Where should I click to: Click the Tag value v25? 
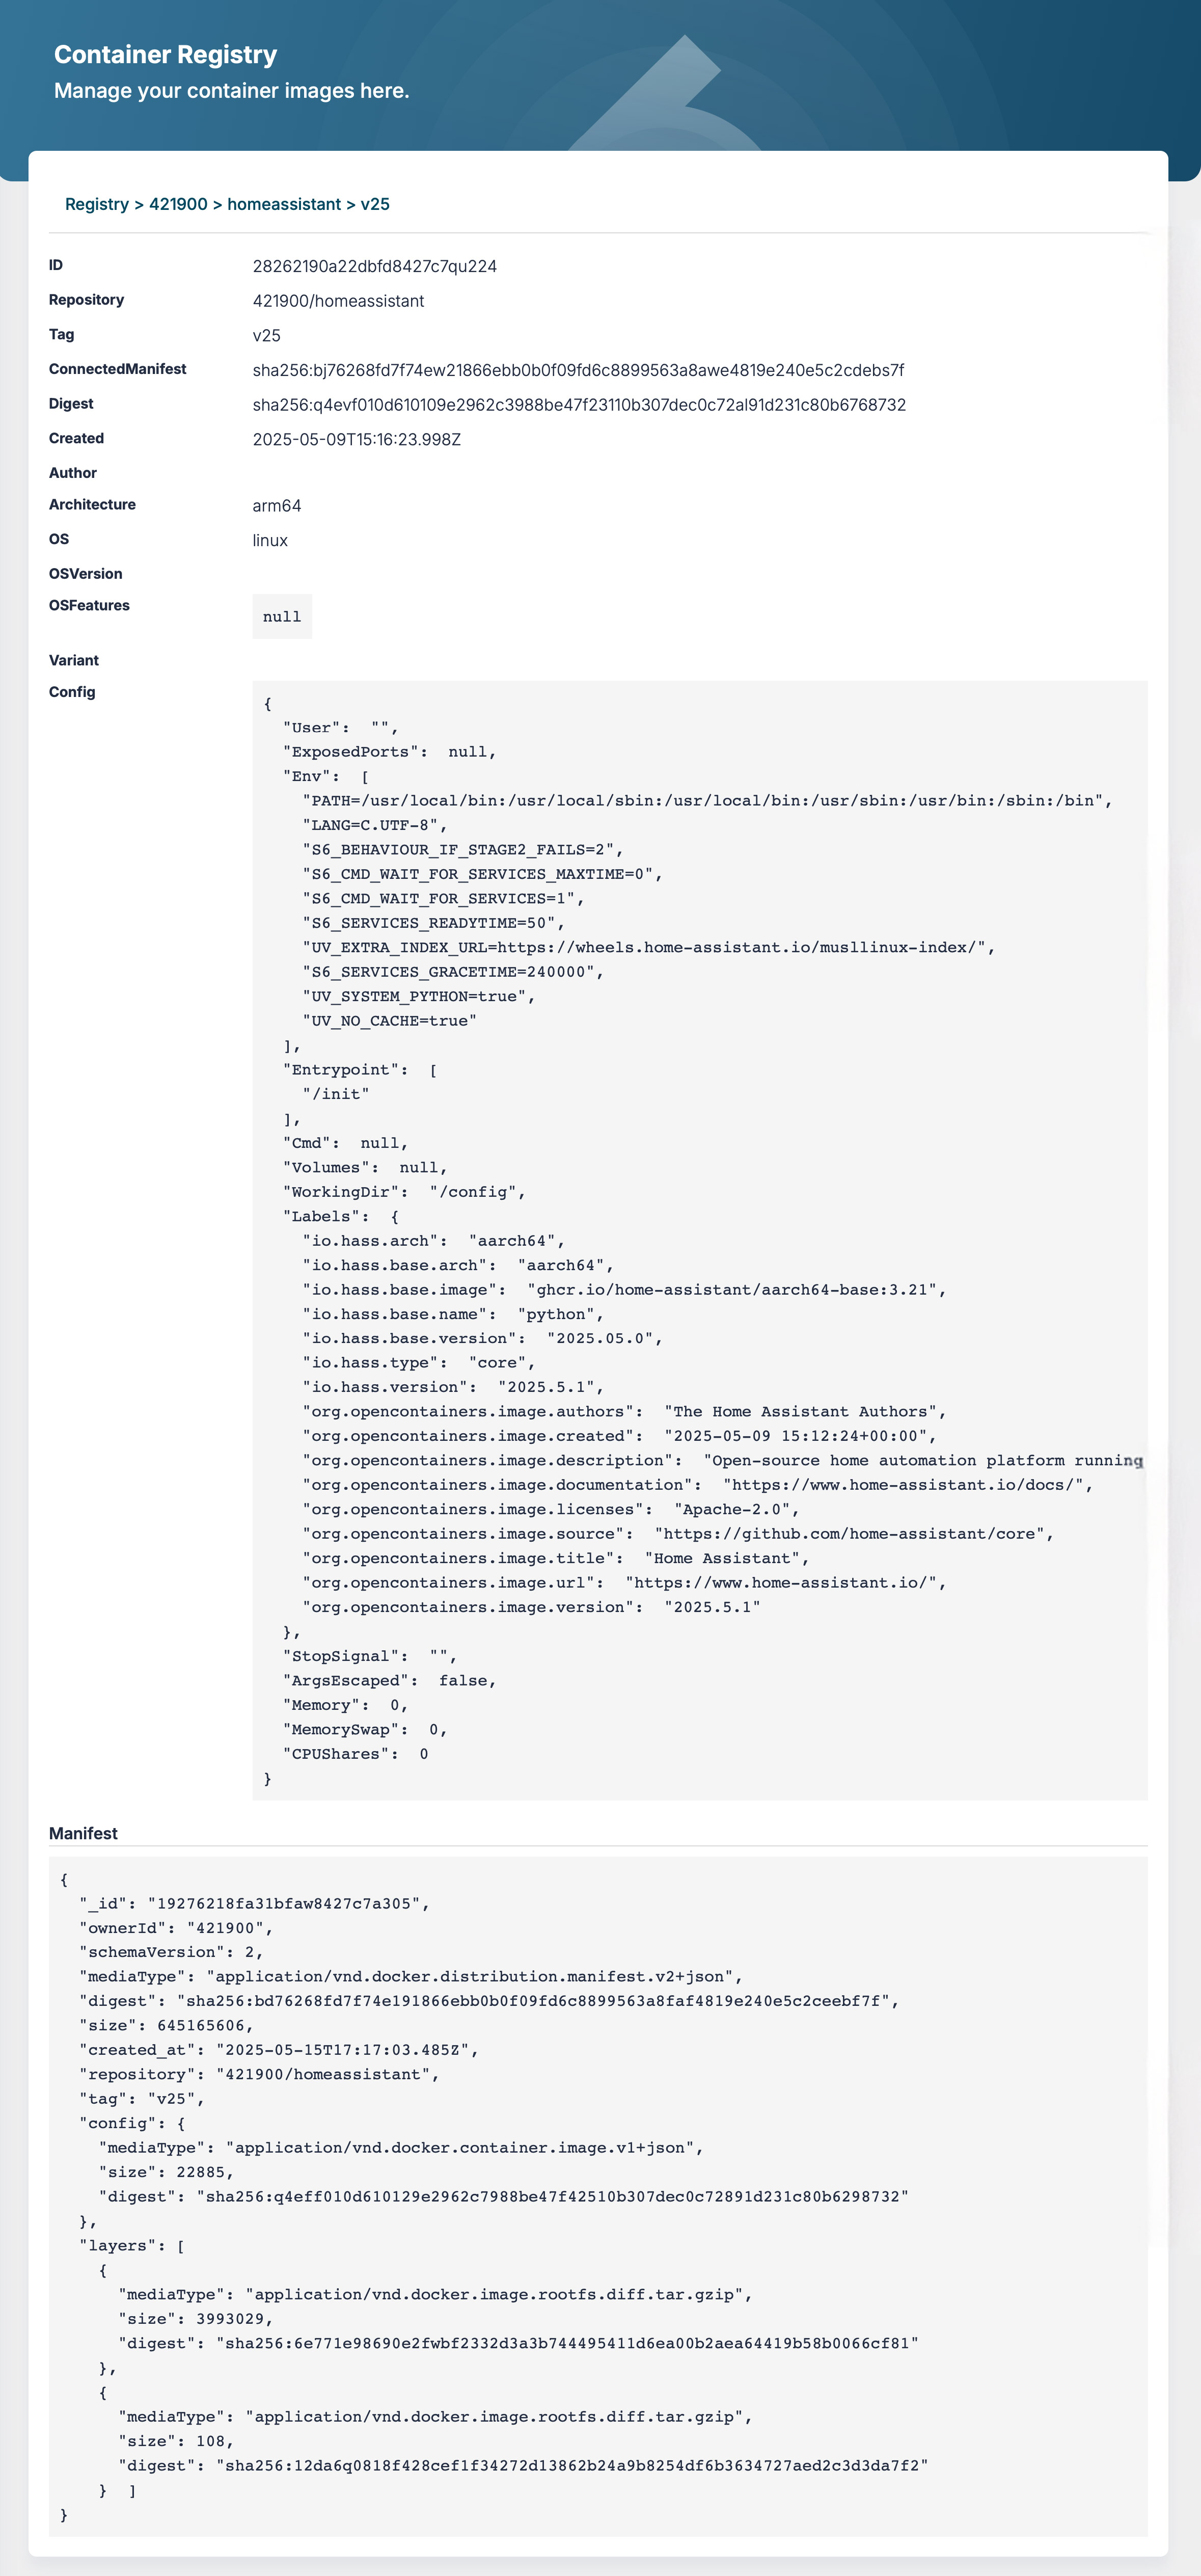[x=266, y=336]
